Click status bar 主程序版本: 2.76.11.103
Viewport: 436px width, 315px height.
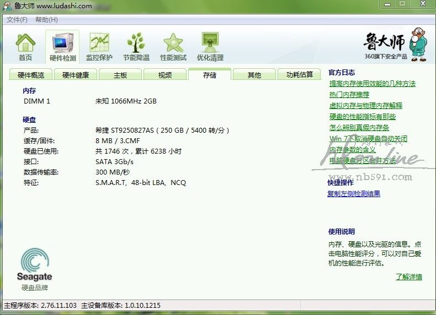pyautogui.click(x=40, y=306)
